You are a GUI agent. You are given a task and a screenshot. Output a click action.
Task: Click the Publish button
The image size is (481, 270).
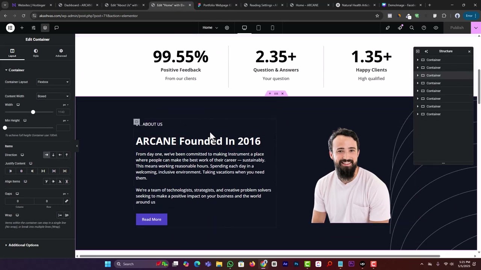point(457,28)
